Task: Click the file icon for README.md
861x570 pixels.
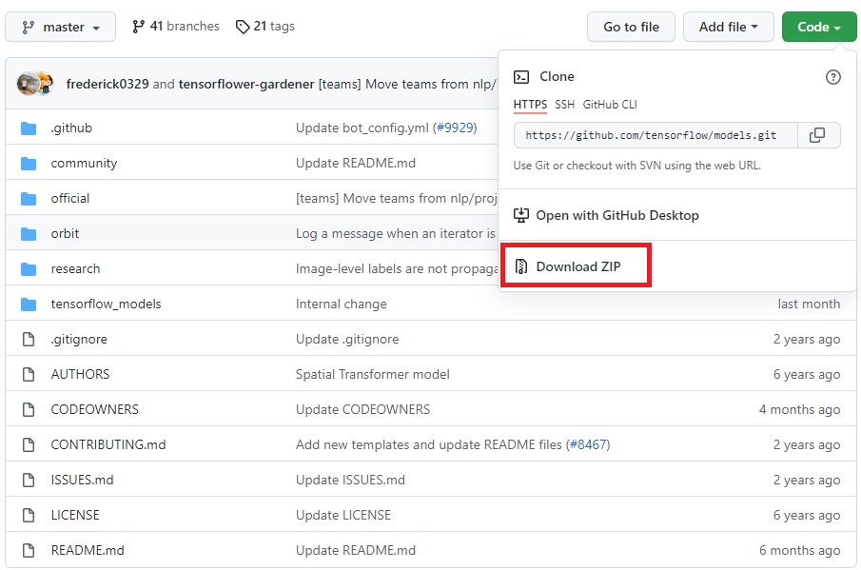Action: (x=29, y=550)
